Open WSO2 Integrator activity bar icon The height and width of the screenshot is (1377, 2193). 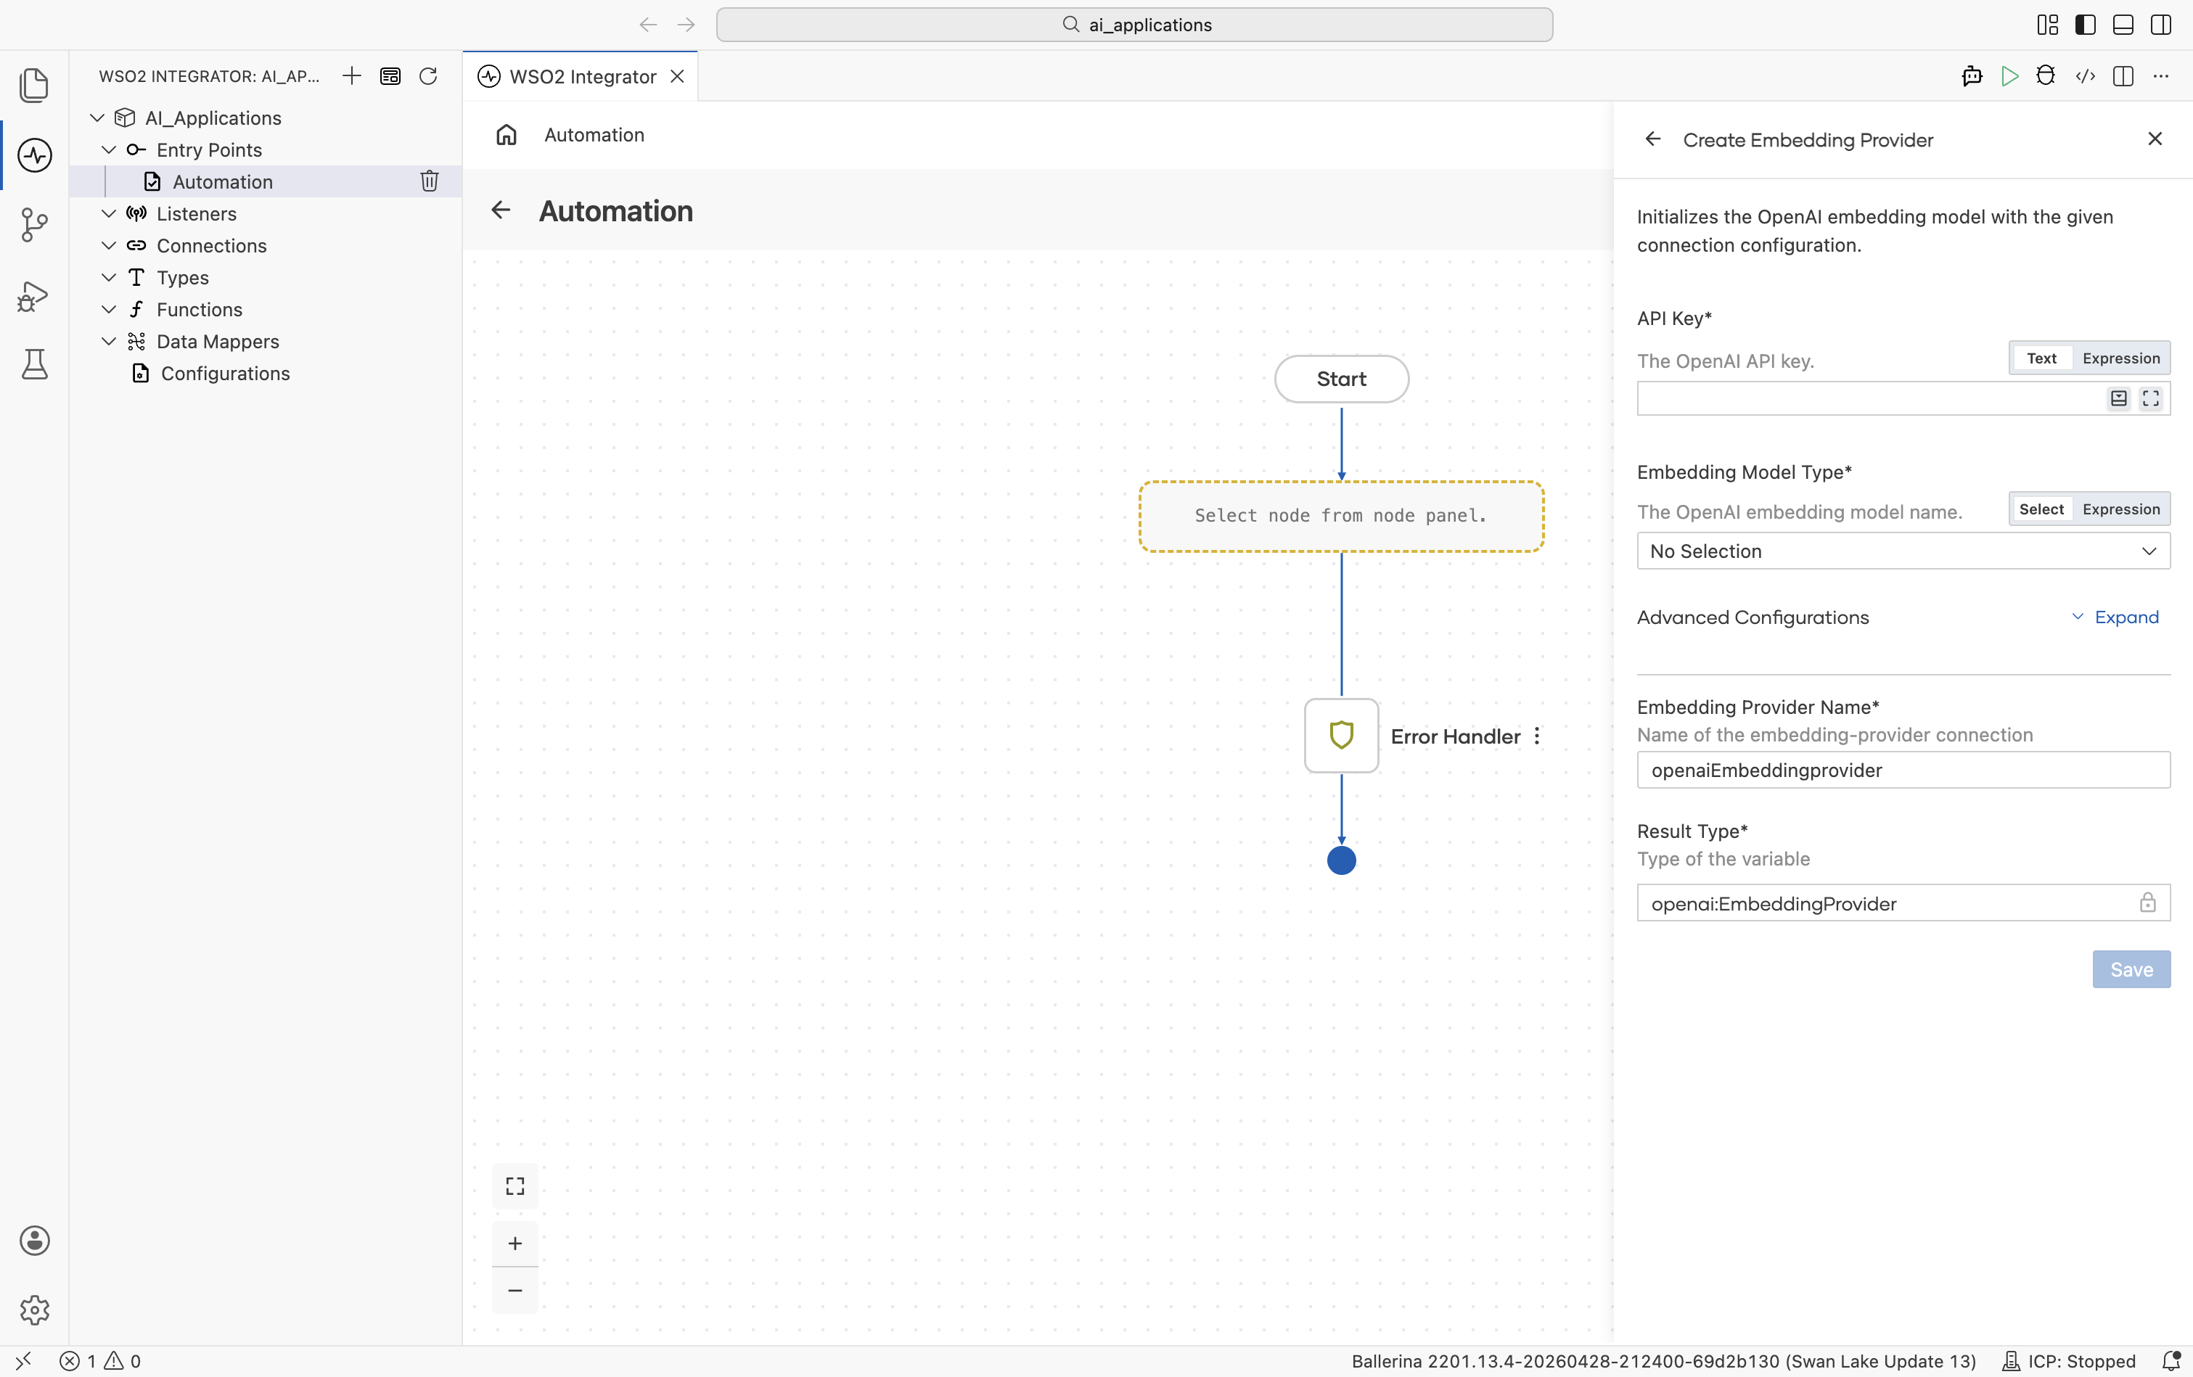35,155
